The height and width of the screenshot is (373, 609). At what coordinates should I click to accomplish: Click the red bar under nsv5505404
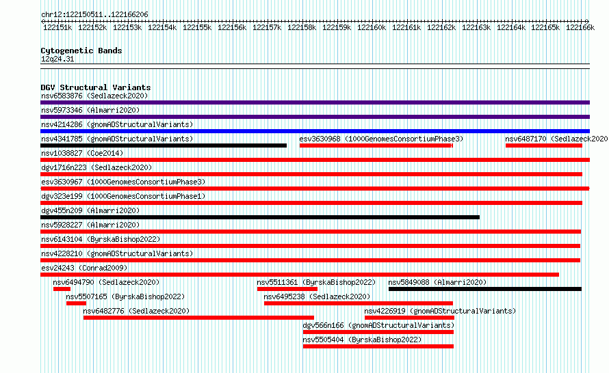[378, 346]
